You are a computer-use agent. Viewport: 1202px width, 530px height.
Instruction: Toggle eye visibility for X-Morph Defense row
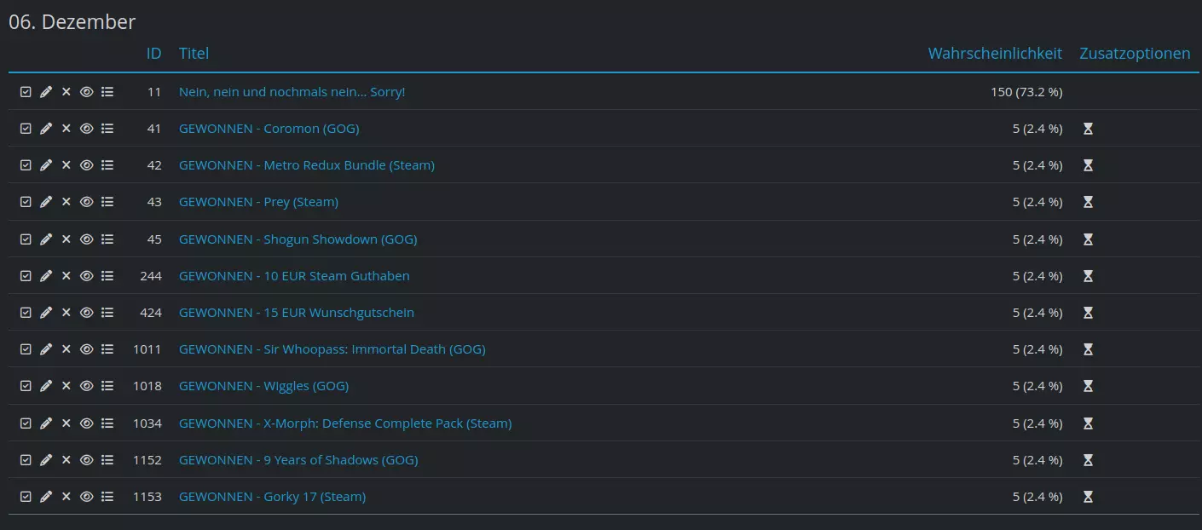click(86, 423)
